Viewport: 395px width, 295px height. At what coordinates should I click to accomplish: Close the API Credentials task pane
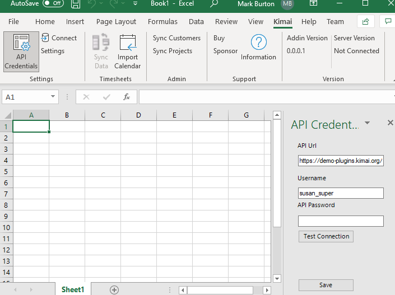tap(390, 123)
